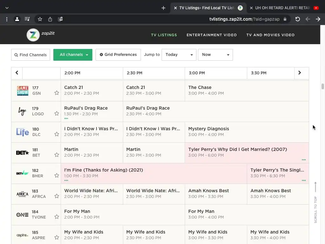Star the BHER channel as favorite

tap(56, 175)
